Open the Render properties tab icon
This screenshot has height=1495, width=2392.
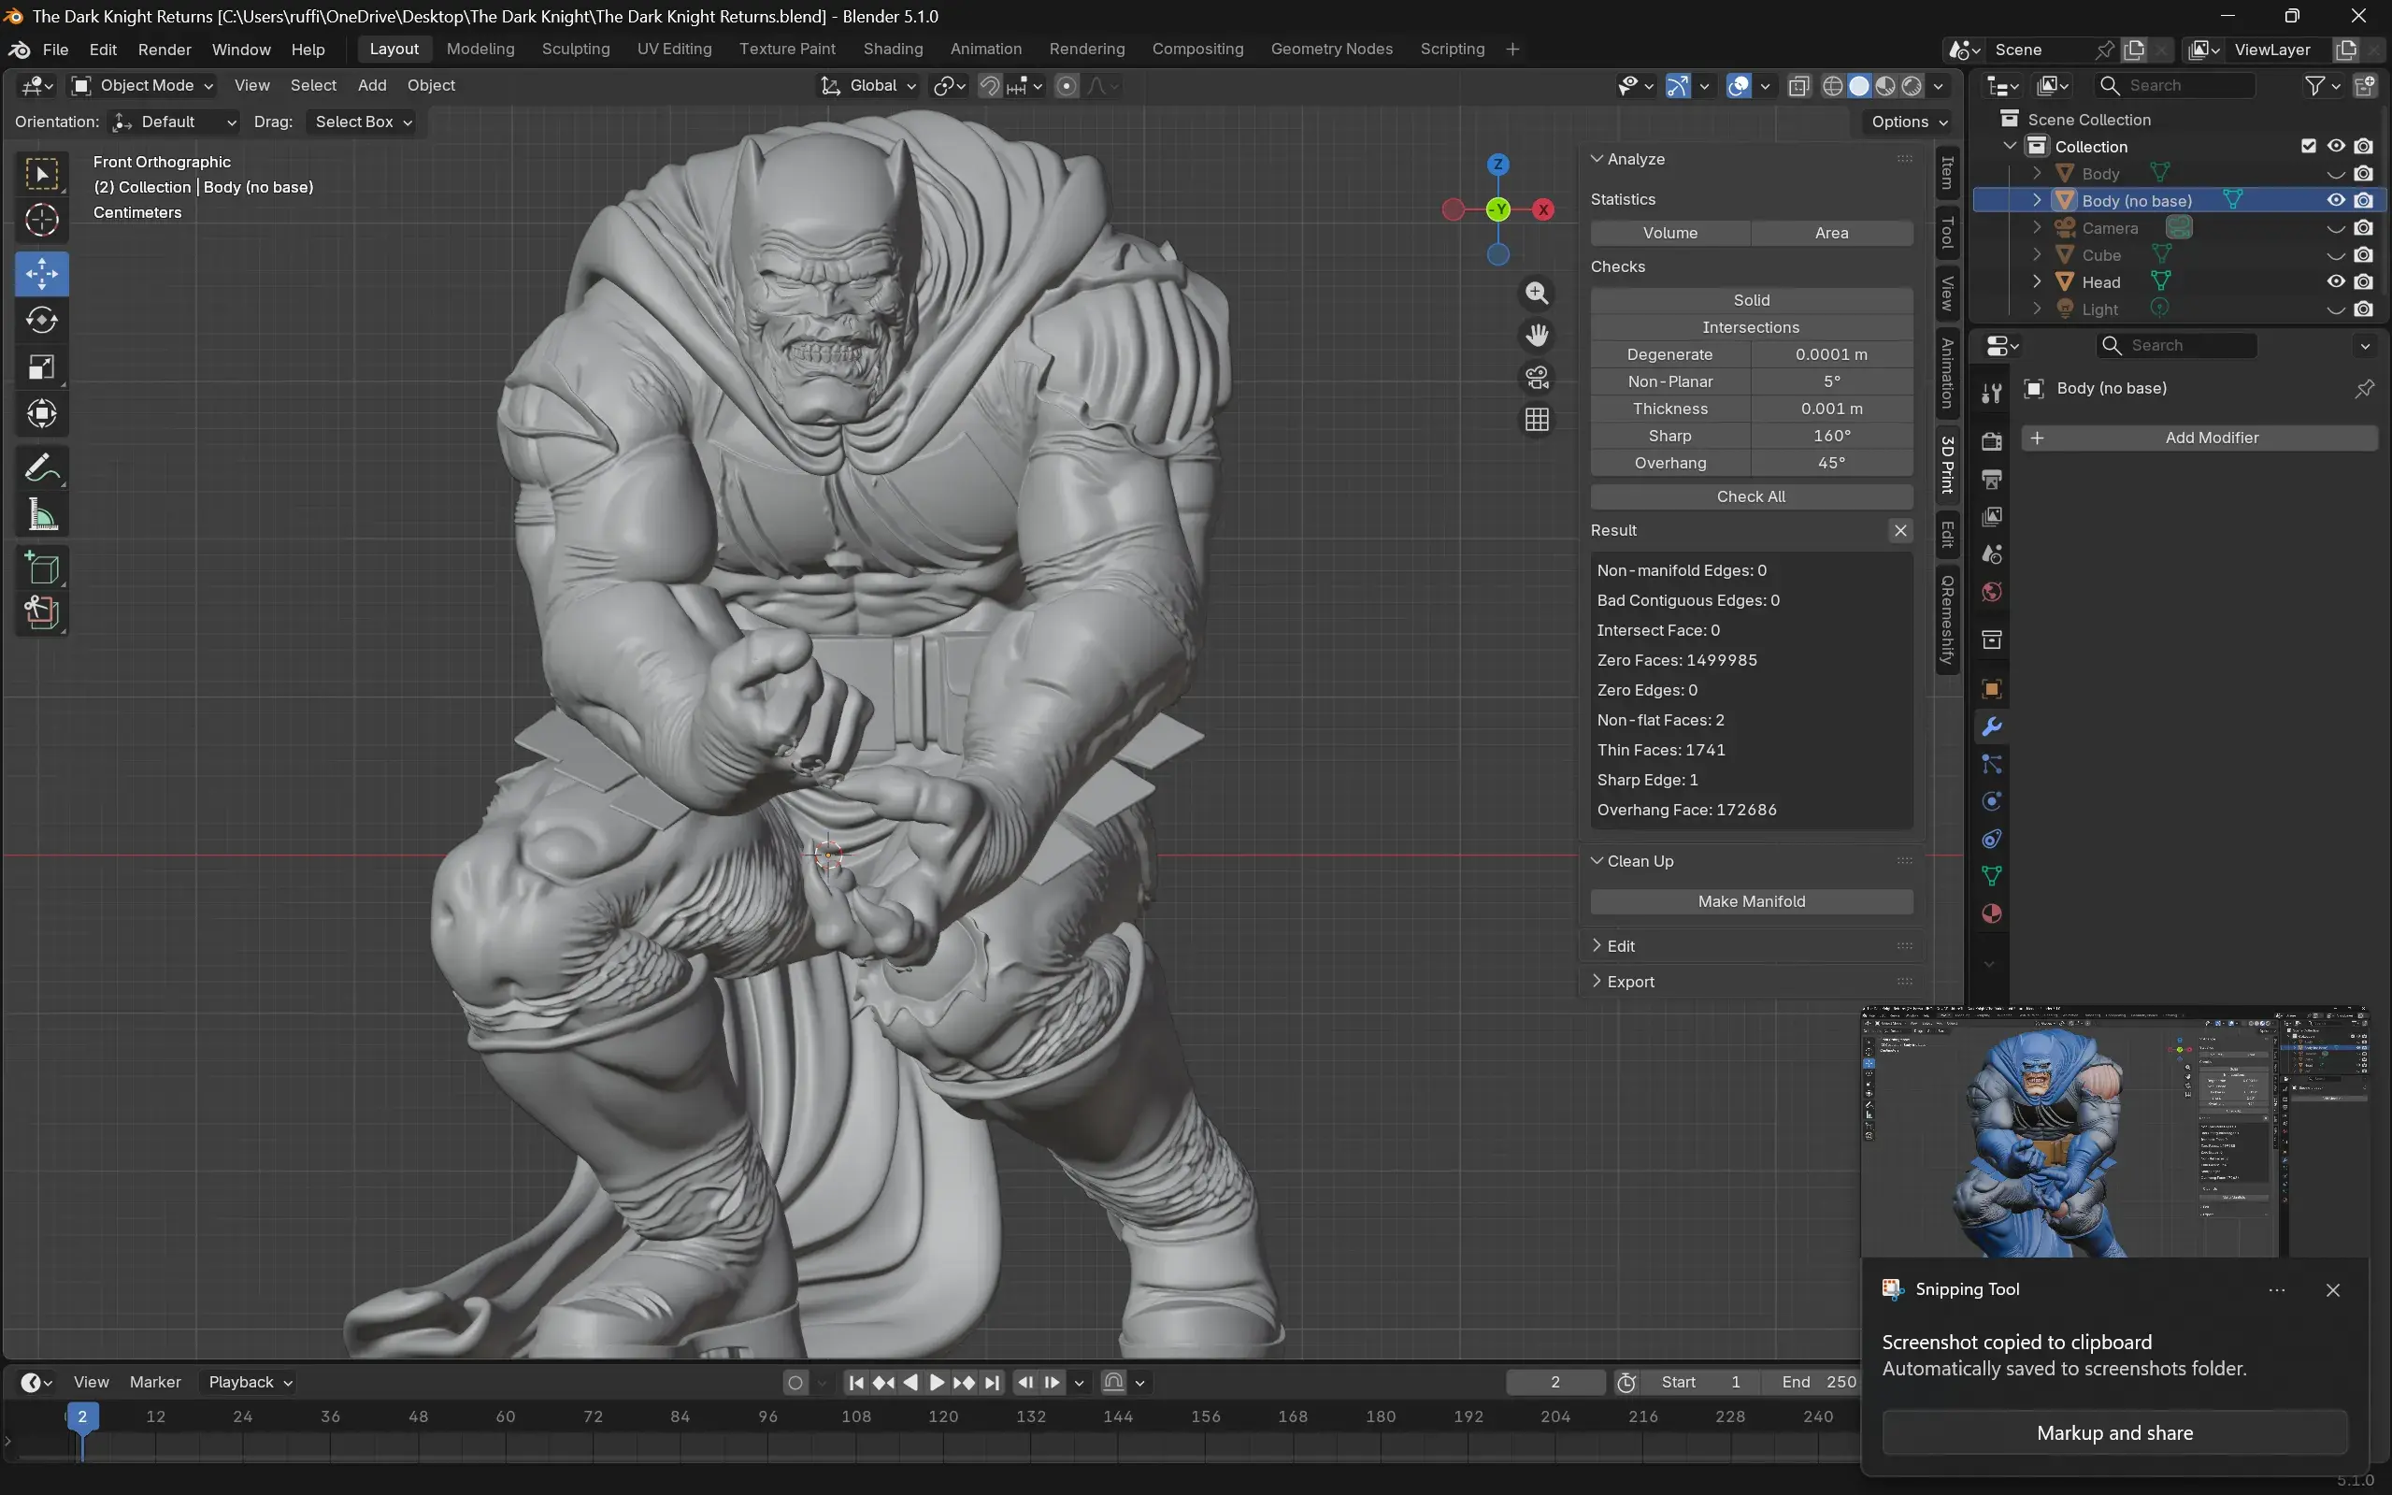pyautogui.click(x=1992, y=441)
